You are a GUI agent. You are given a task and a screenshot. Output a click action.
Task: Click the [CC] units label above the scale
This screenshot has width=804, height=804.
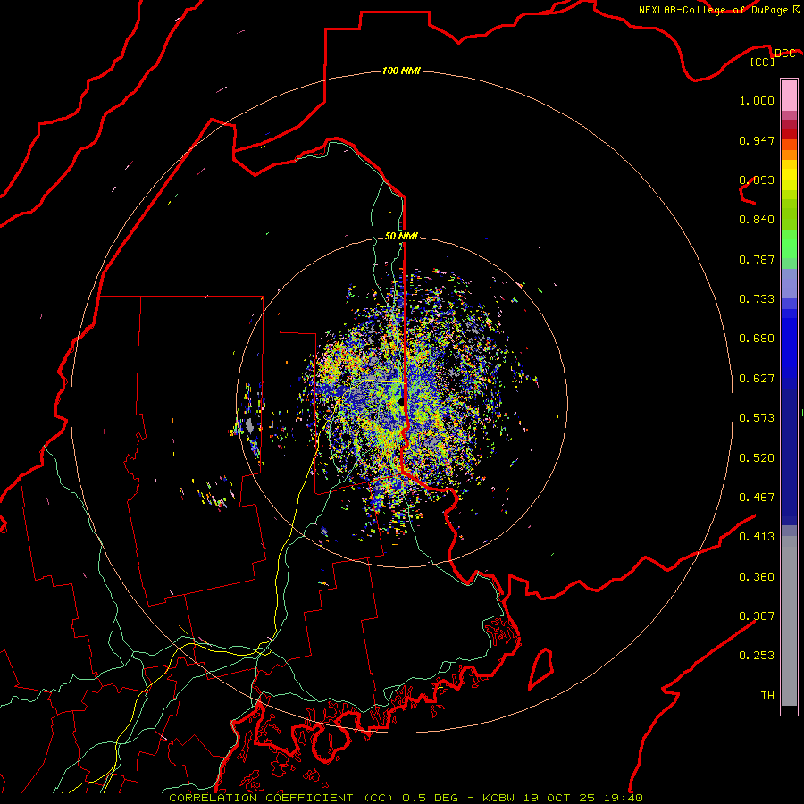763,62
